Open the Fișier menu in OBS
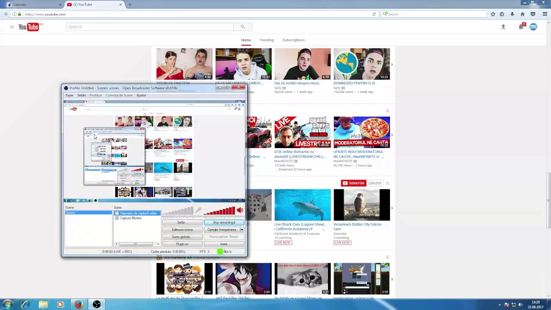This screenshot has width=551, height=310. pyautogui.click(x=69, y=95)
